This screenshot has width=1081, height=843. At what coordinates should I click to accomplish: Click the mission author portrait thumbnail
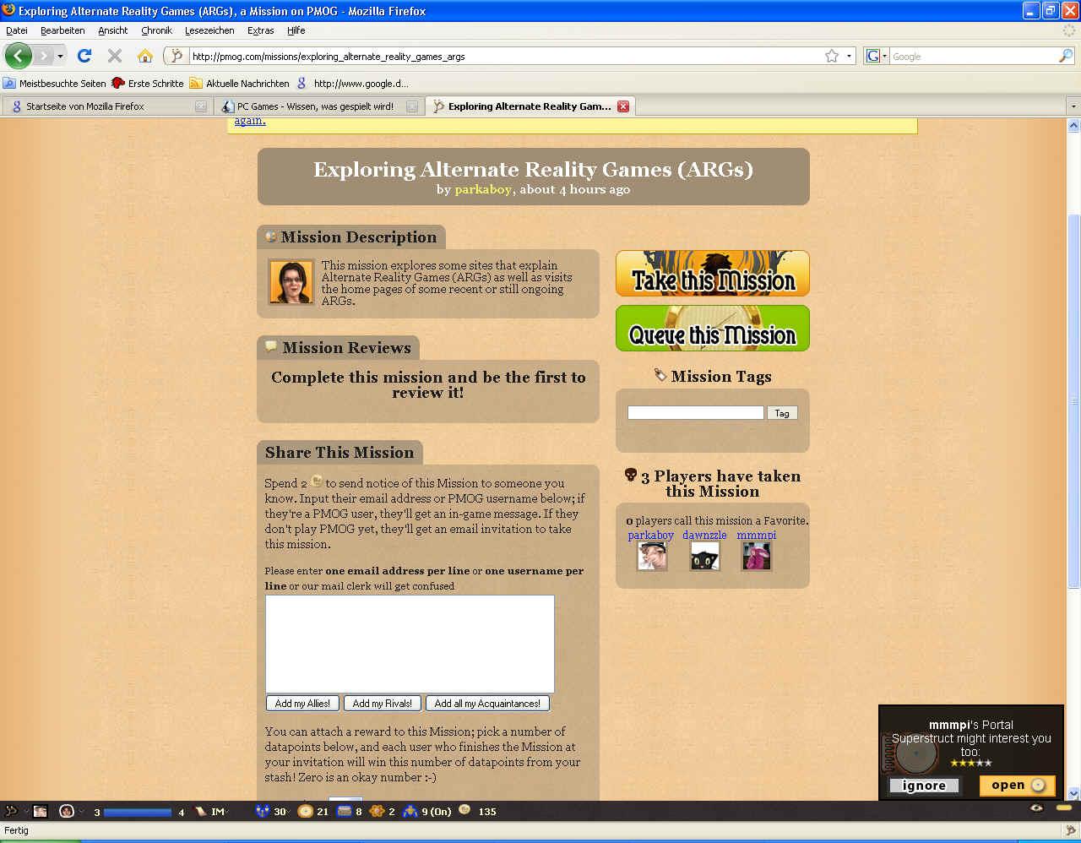click(x=291, y=282)
